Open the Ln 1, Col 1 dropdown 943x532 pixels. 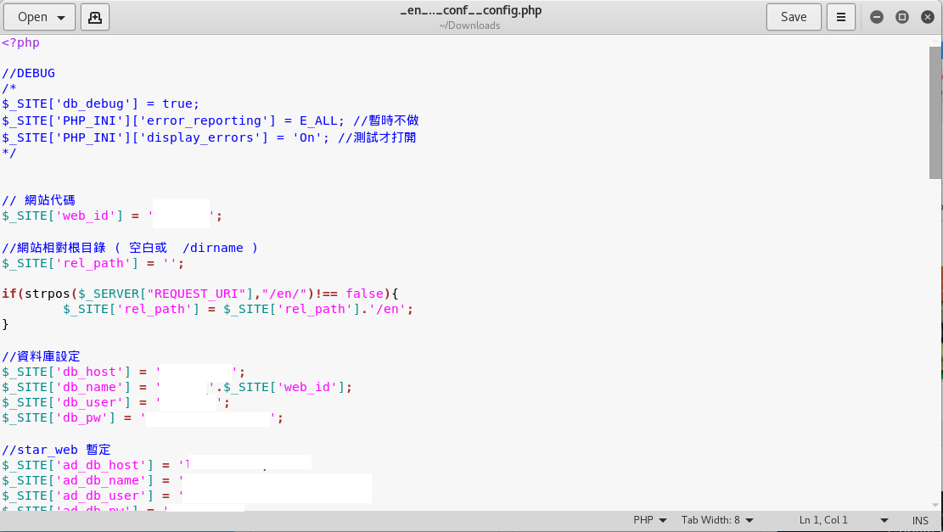tap(843, 520)
